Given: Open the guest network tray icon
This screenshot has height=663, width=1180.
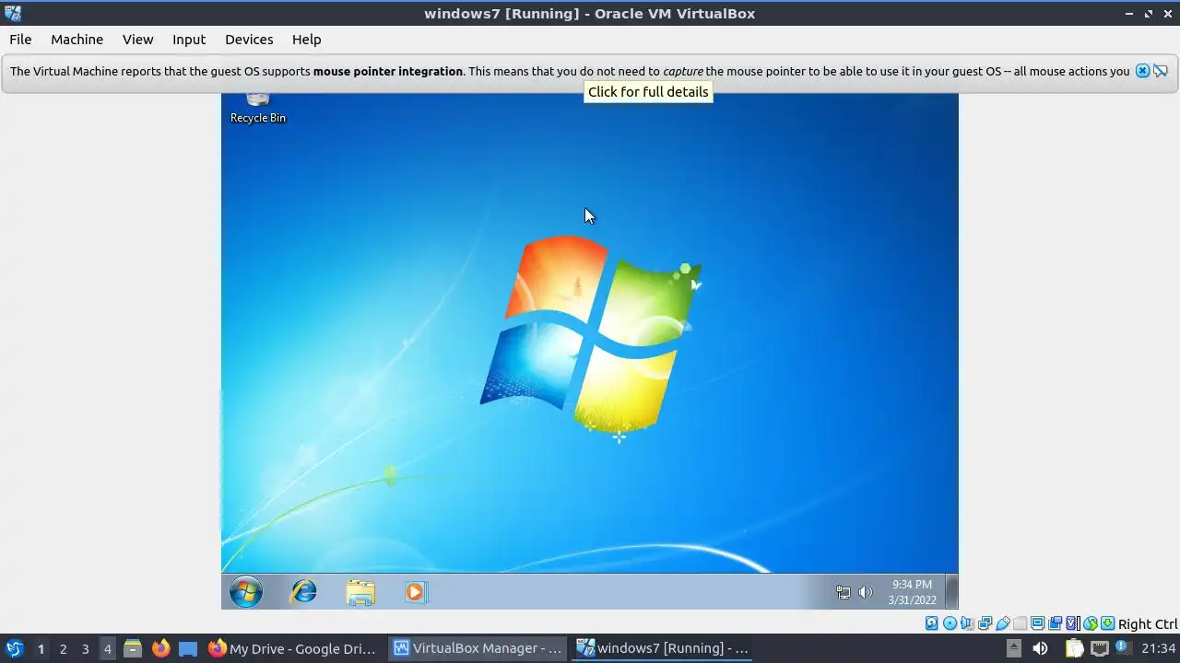Looking at the screenshot, I should [x=843, y=592].
